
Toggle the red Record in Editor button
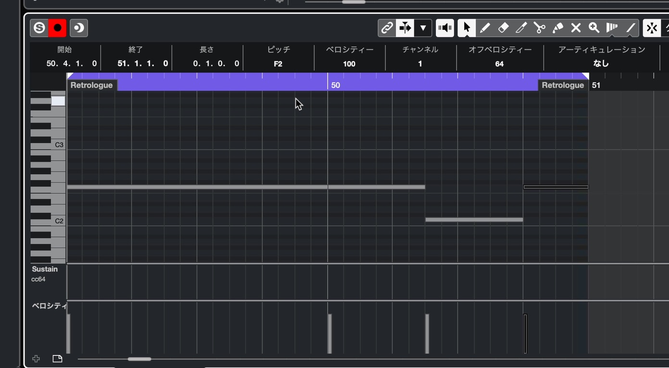57,28
